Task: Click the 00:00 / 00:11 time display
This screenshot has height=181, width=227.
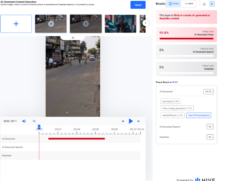Action: (x=10, y=121)
